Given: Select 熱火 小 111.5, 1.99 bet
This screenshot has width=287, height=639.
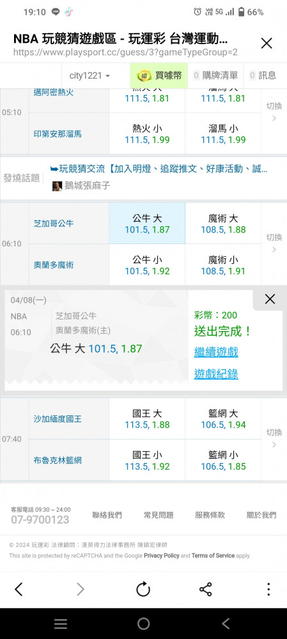Looking at the screenshot, I should coord(147,134).
